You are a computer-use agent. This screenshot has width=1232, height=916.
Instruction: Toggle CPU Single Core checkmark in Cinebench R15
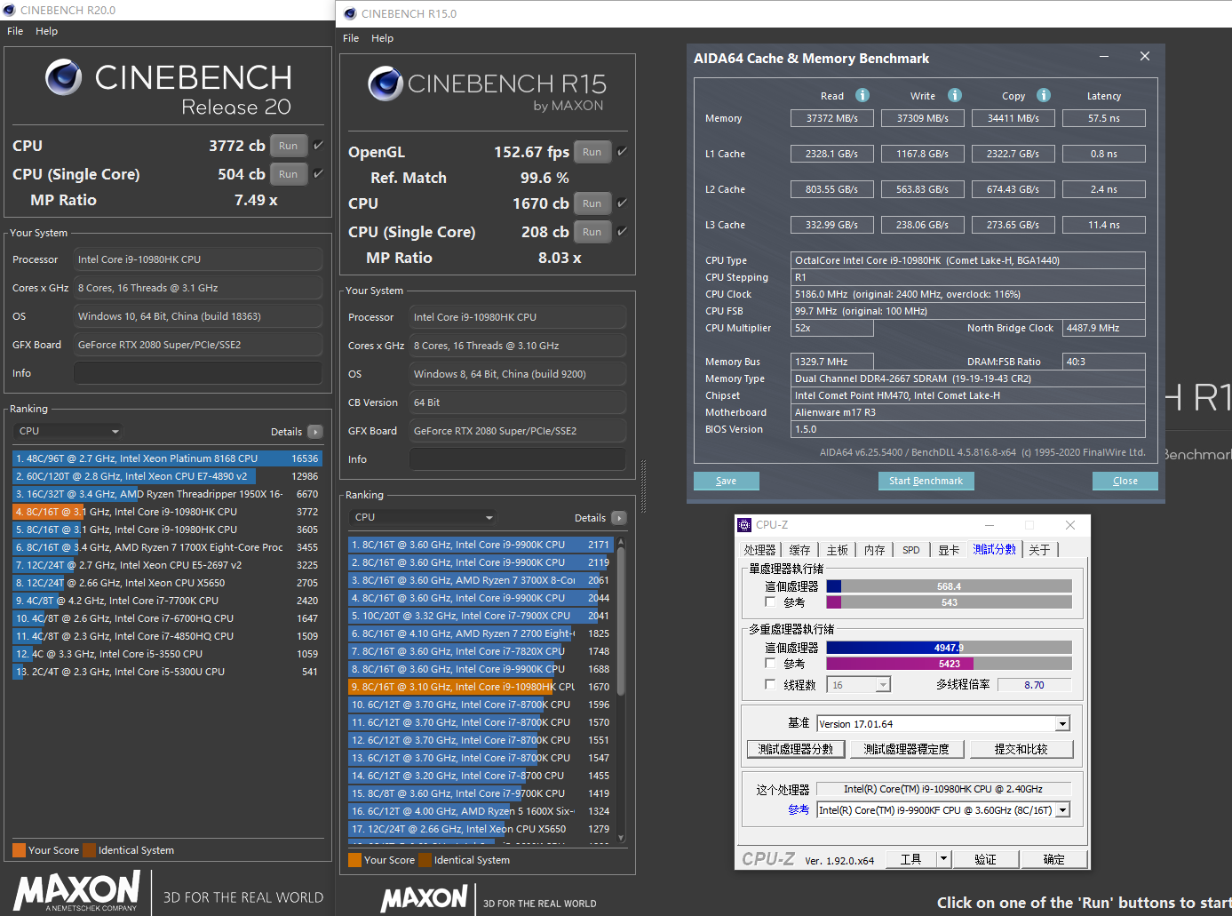tap(622, 231)
